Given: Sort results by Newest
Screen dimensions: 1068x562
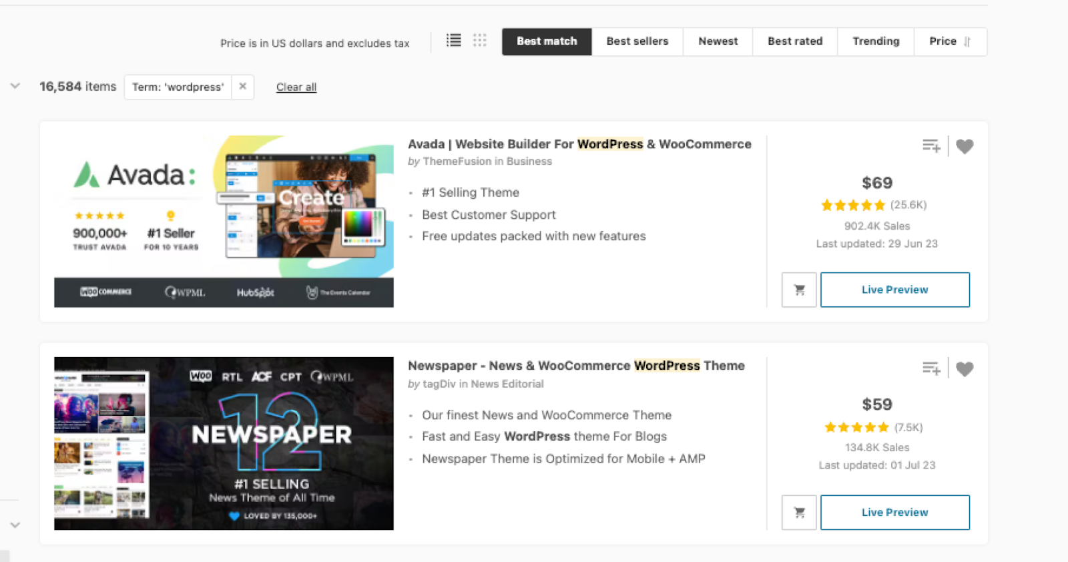Looking at the screenshot, I should coord(718,41).
